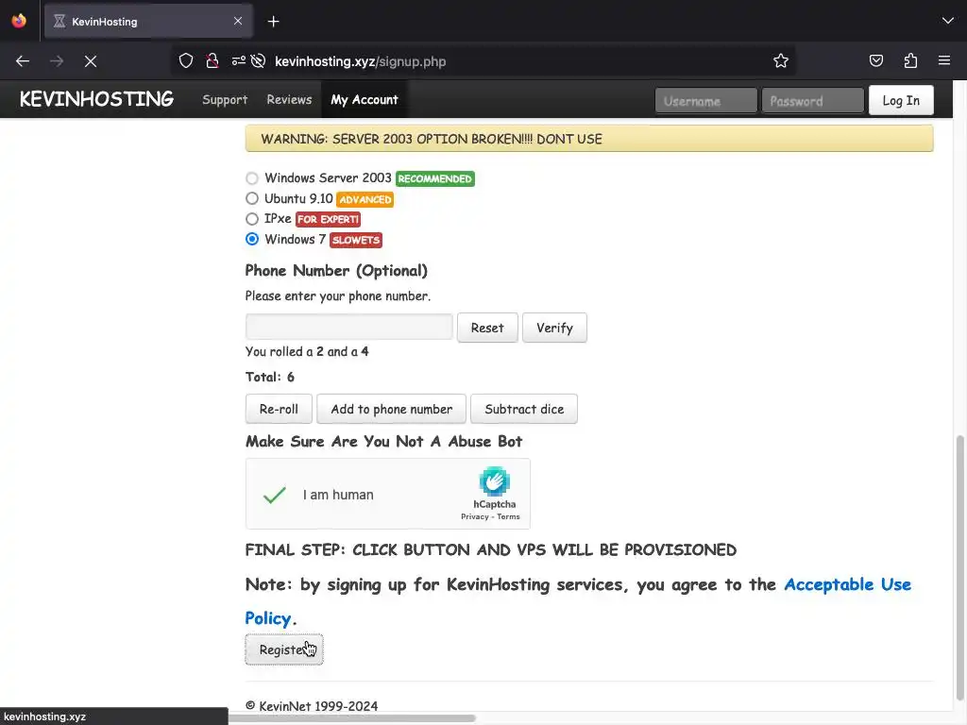Open the list all tabs chevron
967x725 pixels.
948,21
